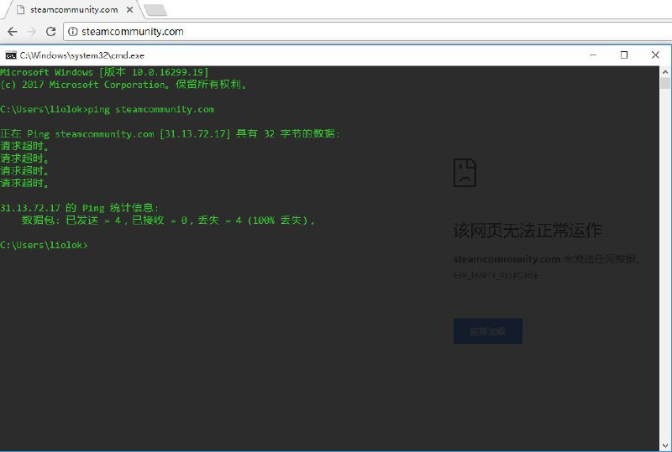Viewport: 672px width, 452px height.
Task: Click the packet statistics '100% 丢失' line
Action: pyautogui.click(x=168, y=220)
